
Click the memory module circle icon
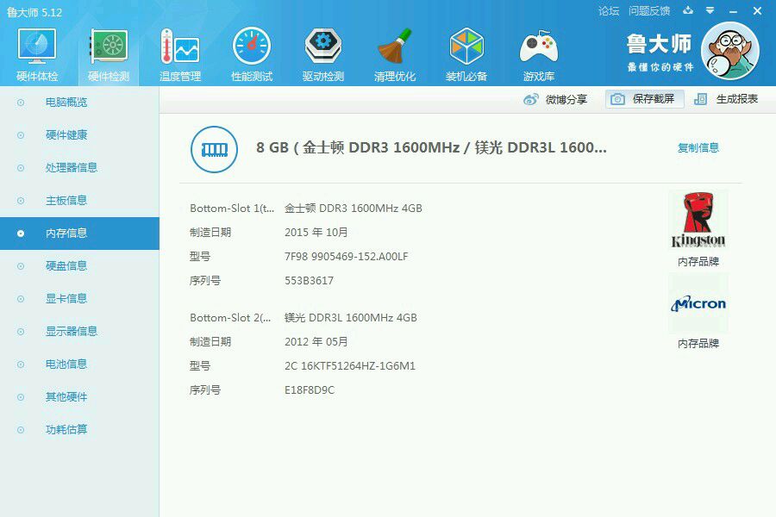[x=215, y=149]
